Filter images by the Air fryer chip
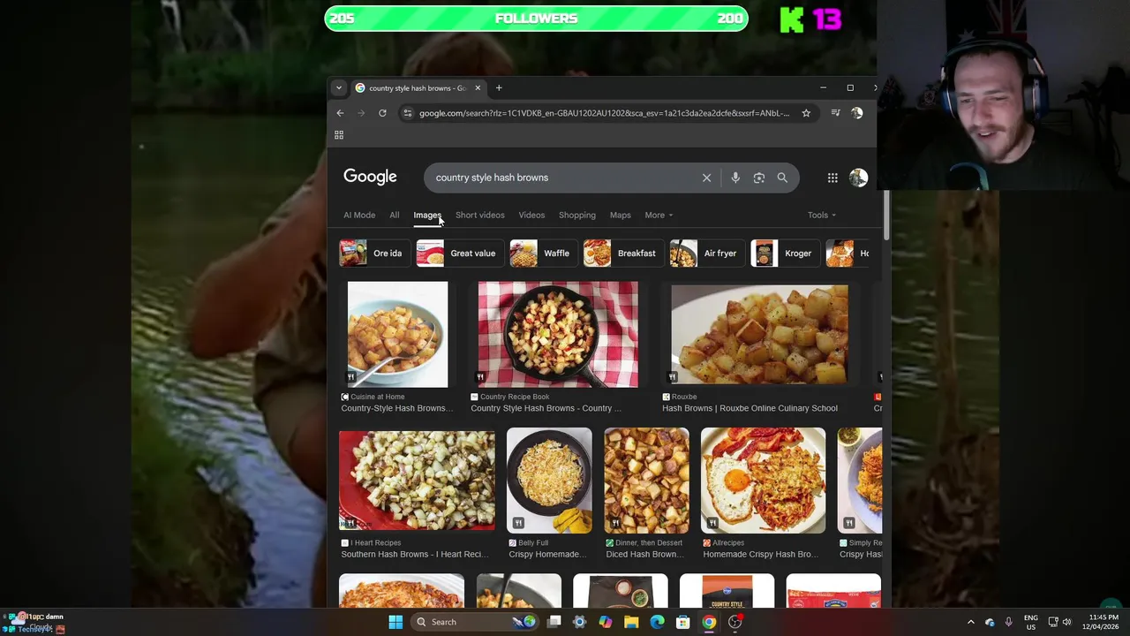 click(706, 254)
